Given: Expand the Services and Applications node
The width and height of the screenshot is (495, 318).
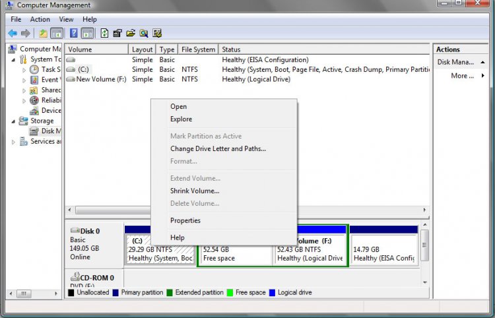Looking at the screenshot, I should click(13, 141).
